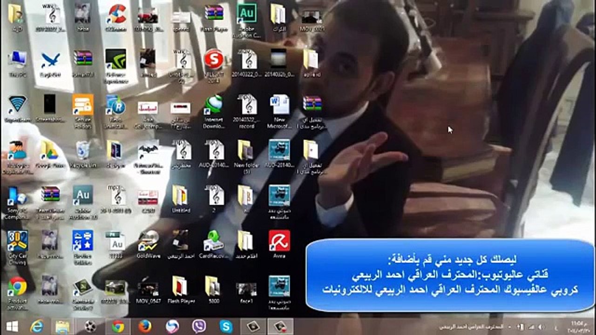596x335 pixels.
Task: Open the soccer ball app in the taskbar
Action: tap(90, 326)
